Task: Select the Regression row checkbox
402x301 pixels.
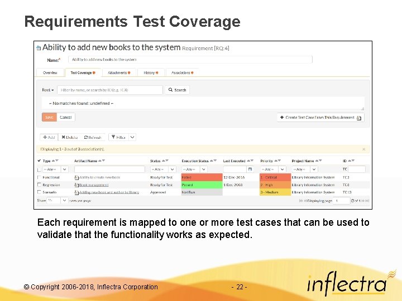Action: tap(39, 185)
